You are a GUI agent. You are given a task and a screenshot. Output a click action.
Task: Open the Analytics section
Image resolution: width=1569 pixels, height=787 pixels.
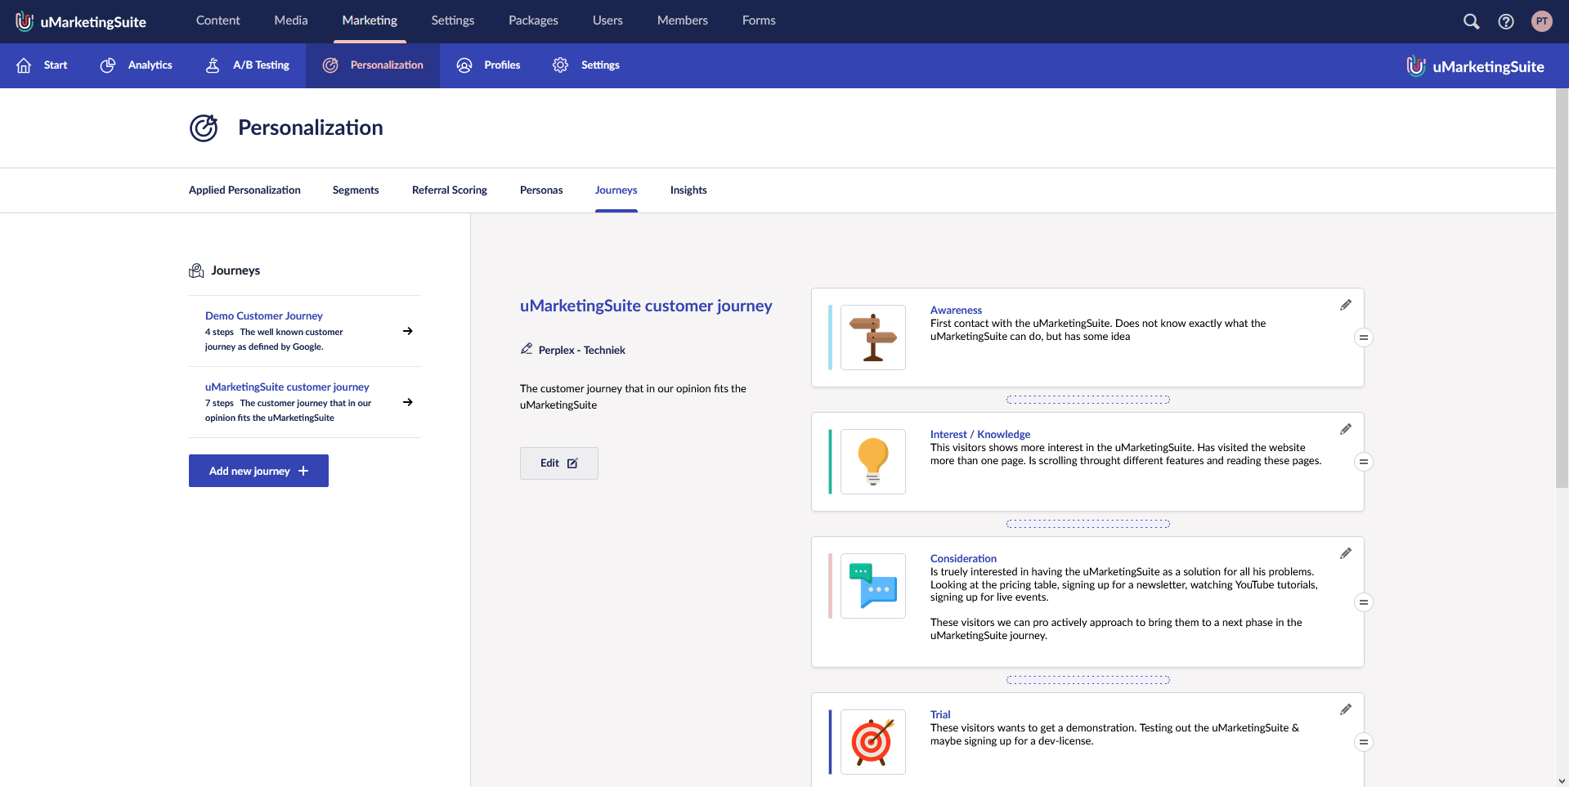tap(136, 65)
